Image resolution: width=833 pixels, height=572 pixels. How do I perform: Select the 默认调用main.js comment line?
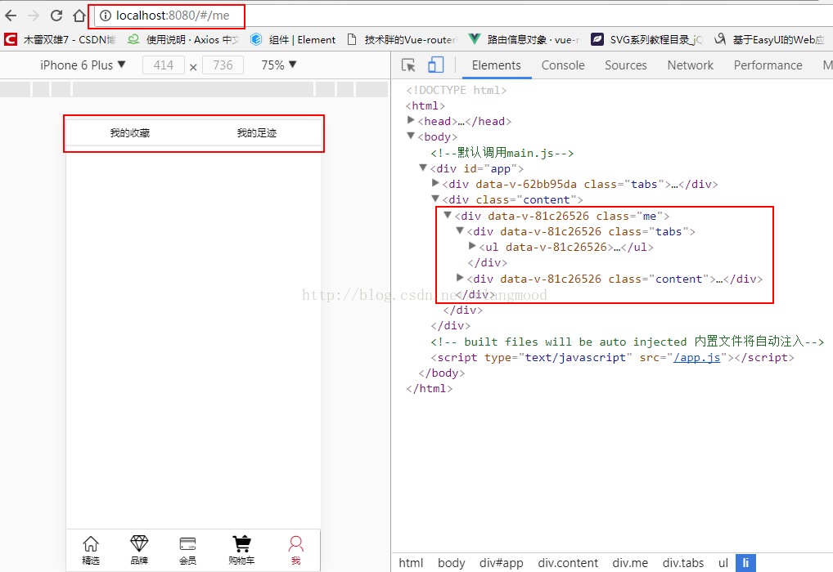[502, 153]
